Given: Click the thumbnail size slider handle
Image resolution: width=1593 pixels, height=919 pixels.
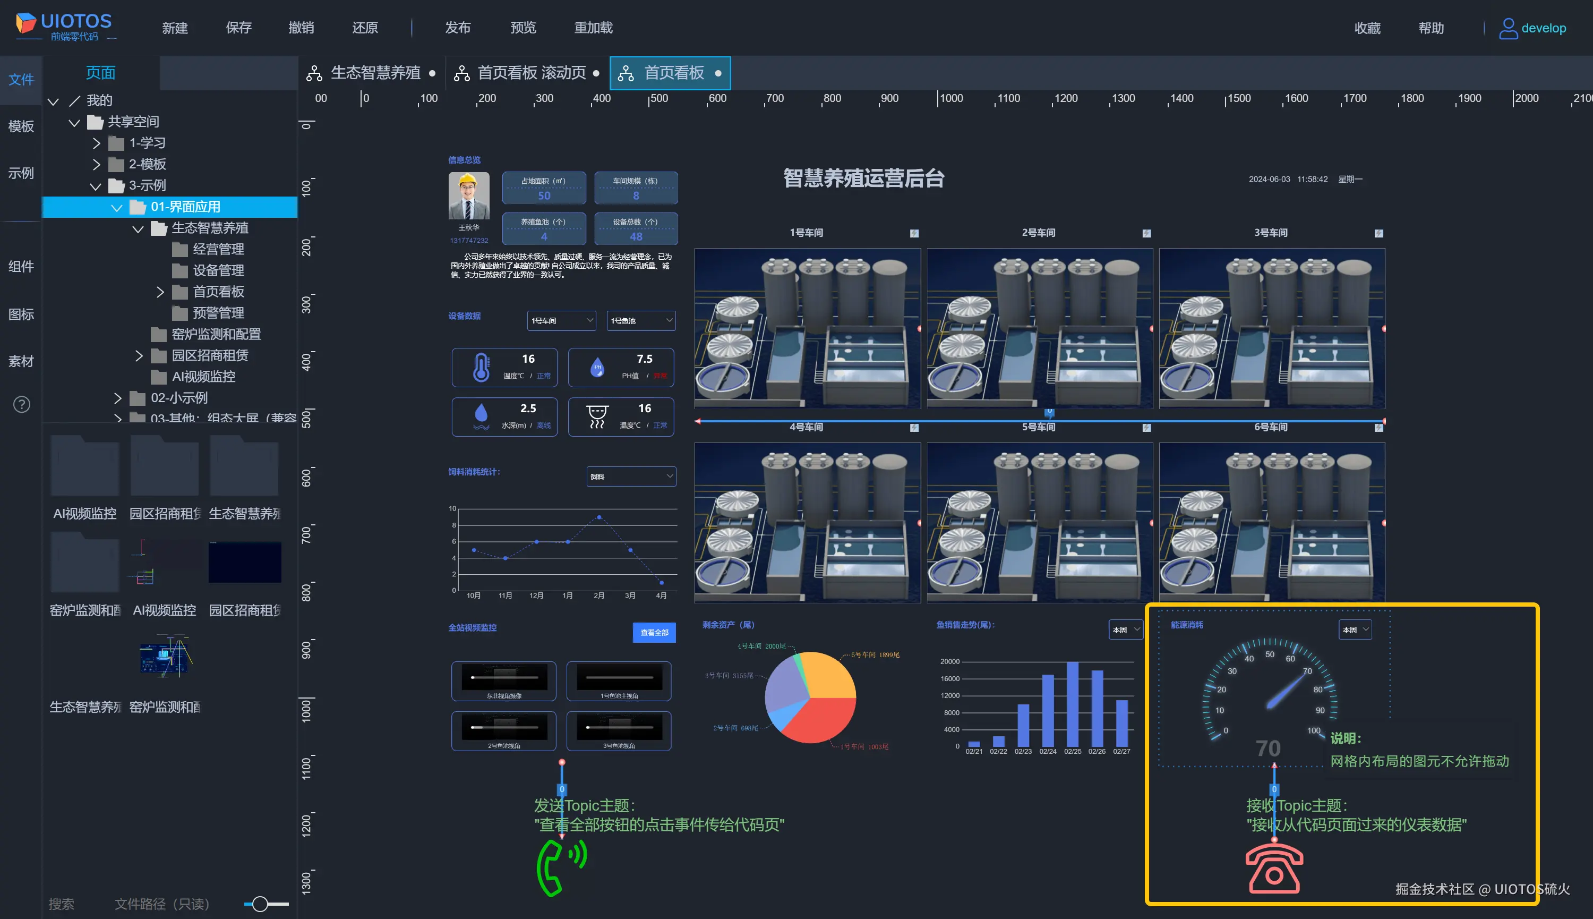Looking at the screenshot, I should click(260, 904).
